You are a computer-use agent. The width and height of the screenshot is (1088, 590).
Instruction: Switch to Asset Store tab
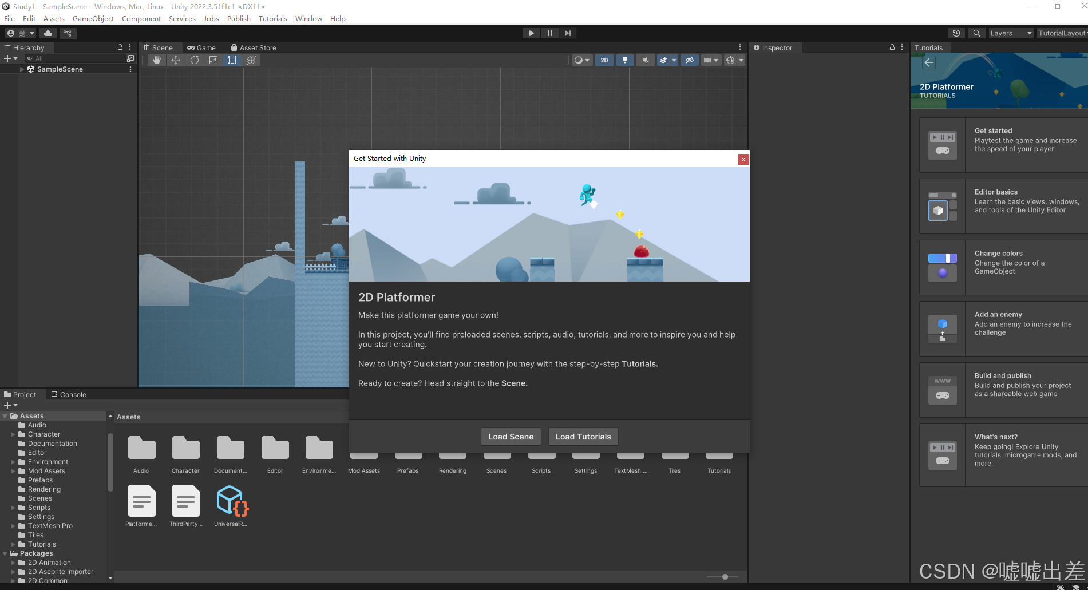tap(254, 47)
